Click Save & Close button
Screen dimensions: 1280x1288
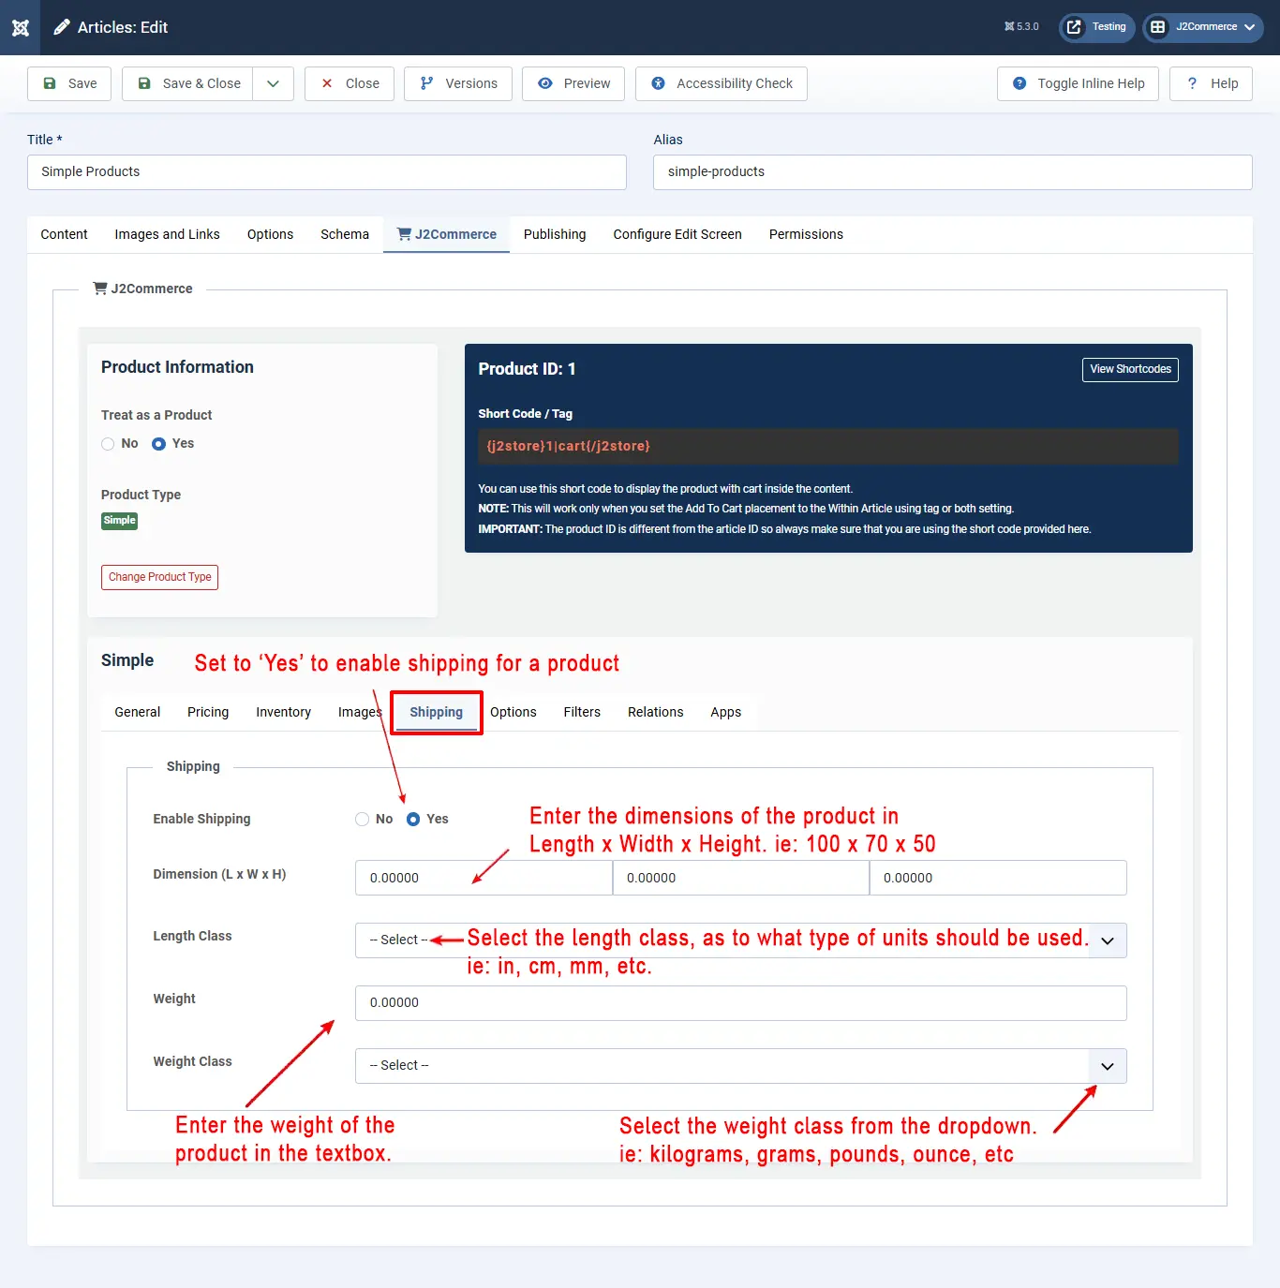coord(187,83)
